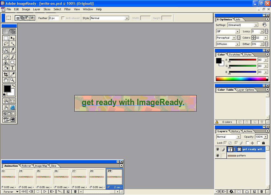The image size is (271, 195).
Task: Select the Crop tool
Action: (x=6, y=74)
